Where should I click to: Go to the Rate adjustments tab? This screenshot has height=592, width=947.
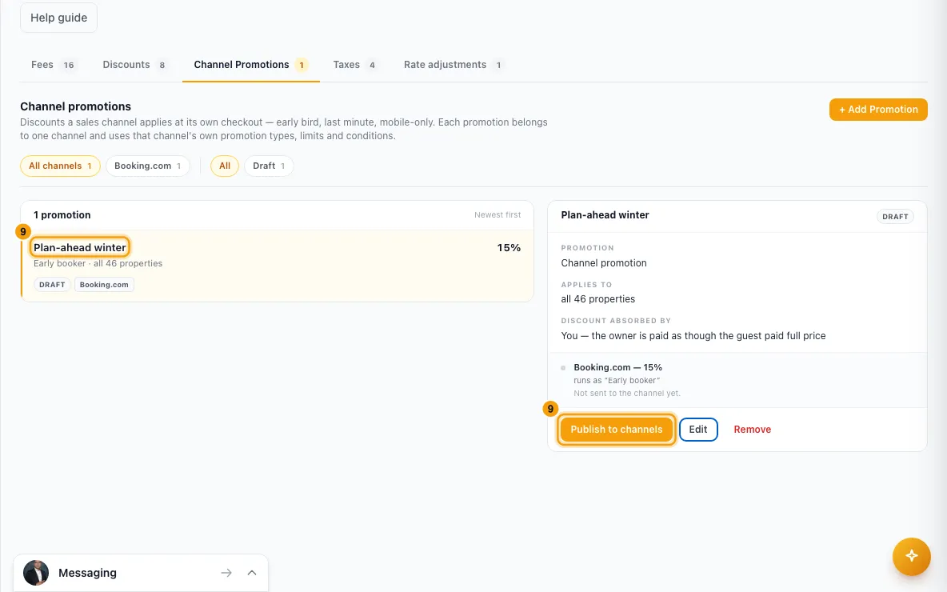(x=454, y=65)
